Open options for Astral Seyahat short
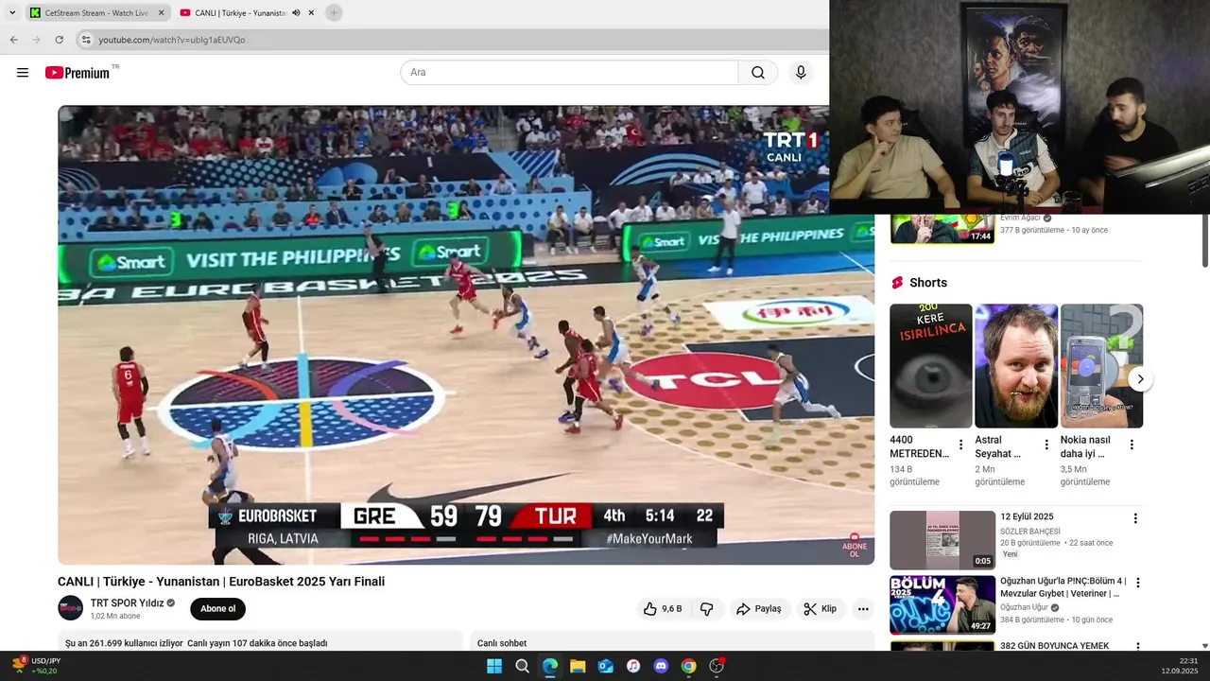This screenshot has height=681, width=1210. pyautogui.click(x=1046, y=445)
